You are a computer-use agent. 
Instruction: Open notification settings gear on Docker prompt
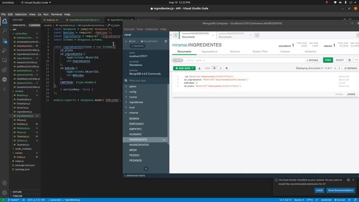(348, 180)
